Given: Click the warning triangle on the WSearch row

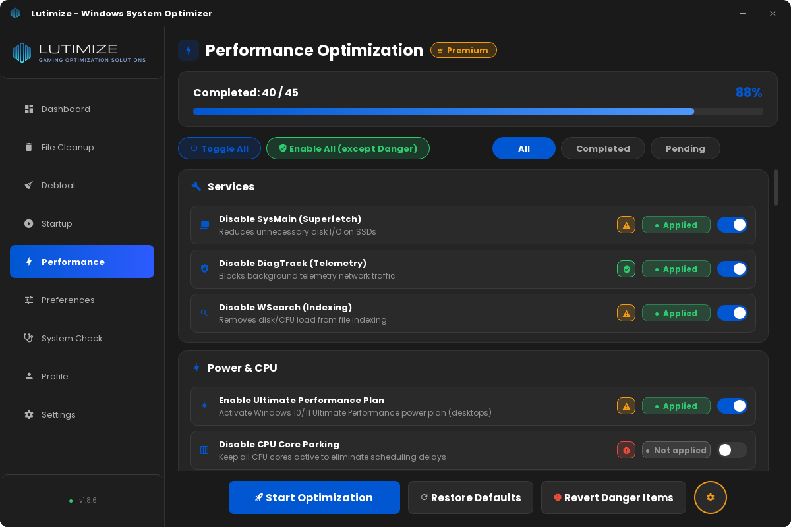Looking at the screenshot, I should [626, 313].
